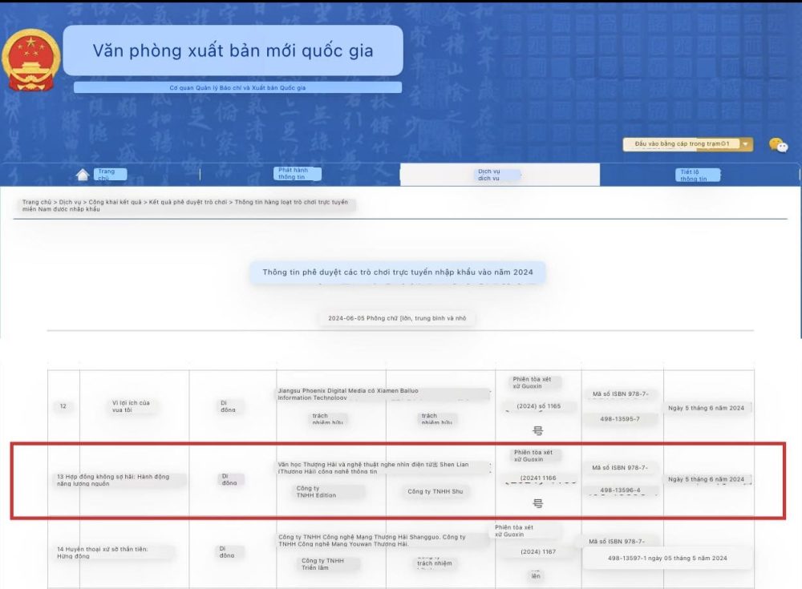This screenshot has width=802, height=589.
Task: Click 'Văn phòng xuất bản mới quốc gia' title
Action: pyautogui.click(x=233, y=51)
